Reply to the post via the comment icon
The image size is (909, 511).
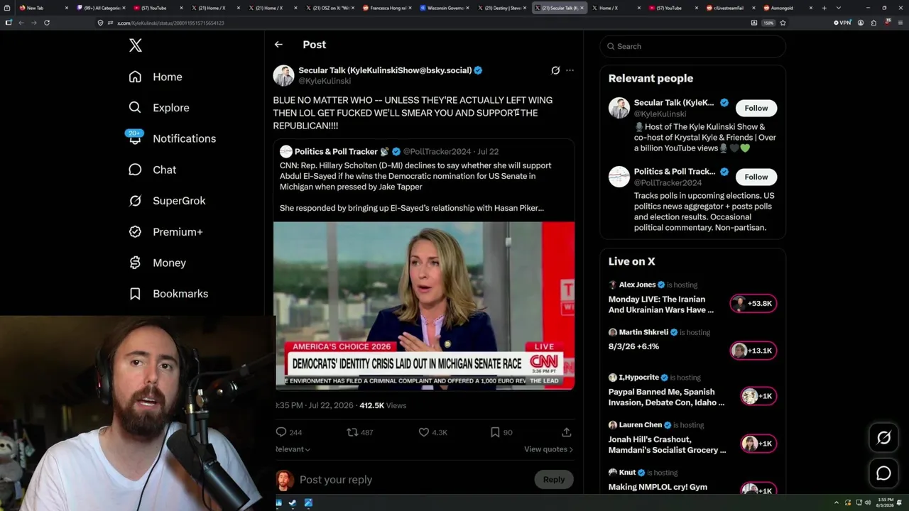point(281,432)
